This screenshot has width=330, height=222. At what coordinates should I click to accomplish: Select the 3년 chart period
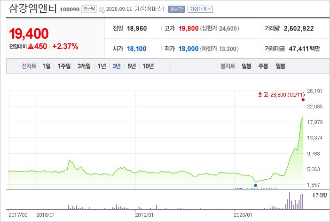point(117,66)
